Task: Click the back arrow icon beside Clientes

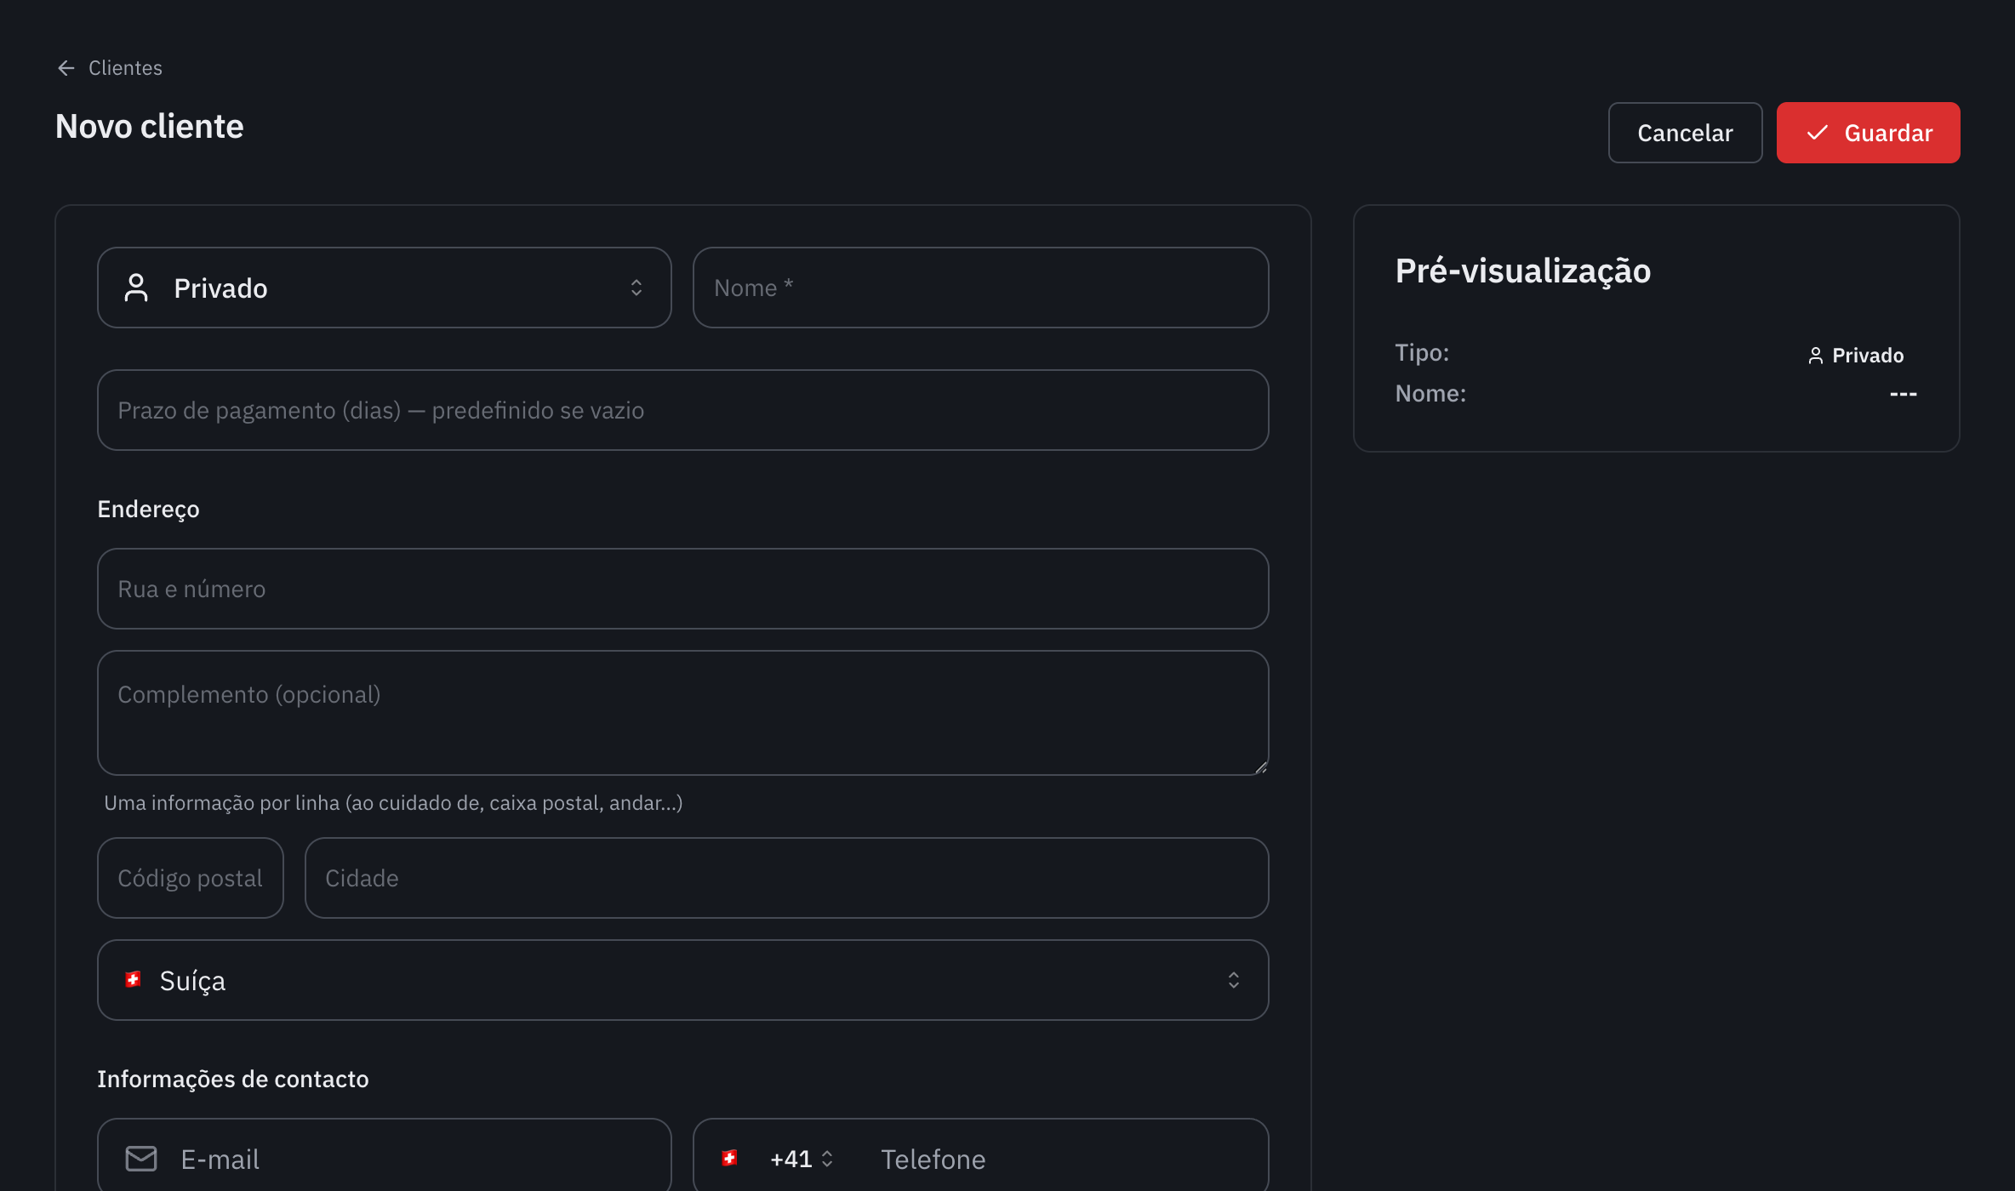Action: 66,68
